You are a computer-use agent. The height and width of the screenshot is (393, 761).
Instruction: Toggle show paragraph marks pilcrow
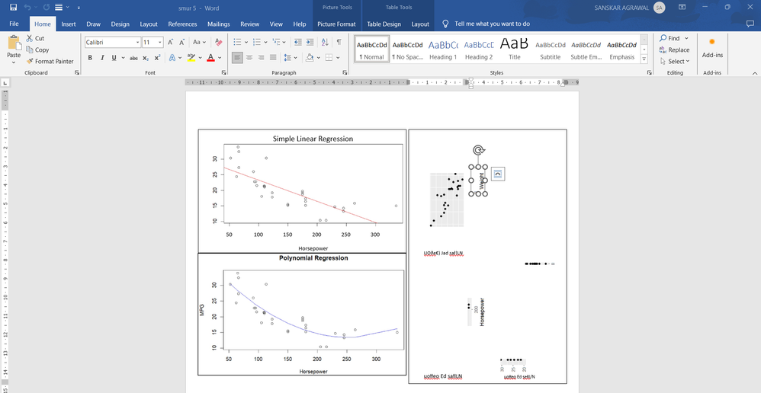339,42
